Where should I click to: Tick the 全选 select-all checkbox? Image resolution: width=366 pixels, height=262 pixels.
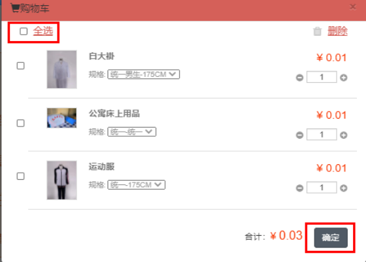tap(23, 31)
